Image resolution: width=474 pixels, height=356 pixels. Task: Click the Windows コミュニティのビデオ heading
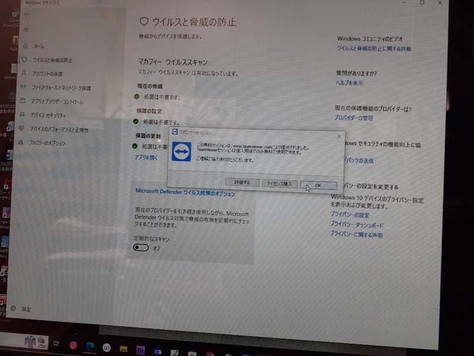pos(370,39)
